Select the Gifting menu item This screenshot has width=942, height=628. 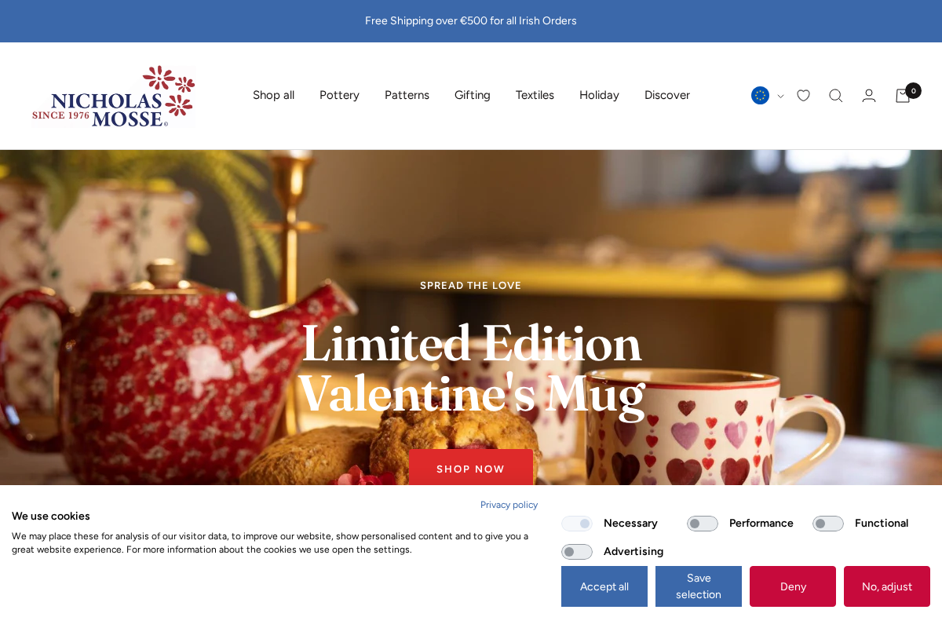click(x=473, y=95)
